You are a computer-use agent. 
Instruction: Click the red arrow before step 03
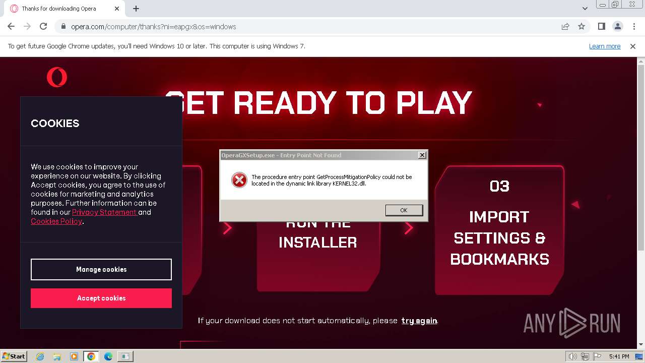pos(409,228)
